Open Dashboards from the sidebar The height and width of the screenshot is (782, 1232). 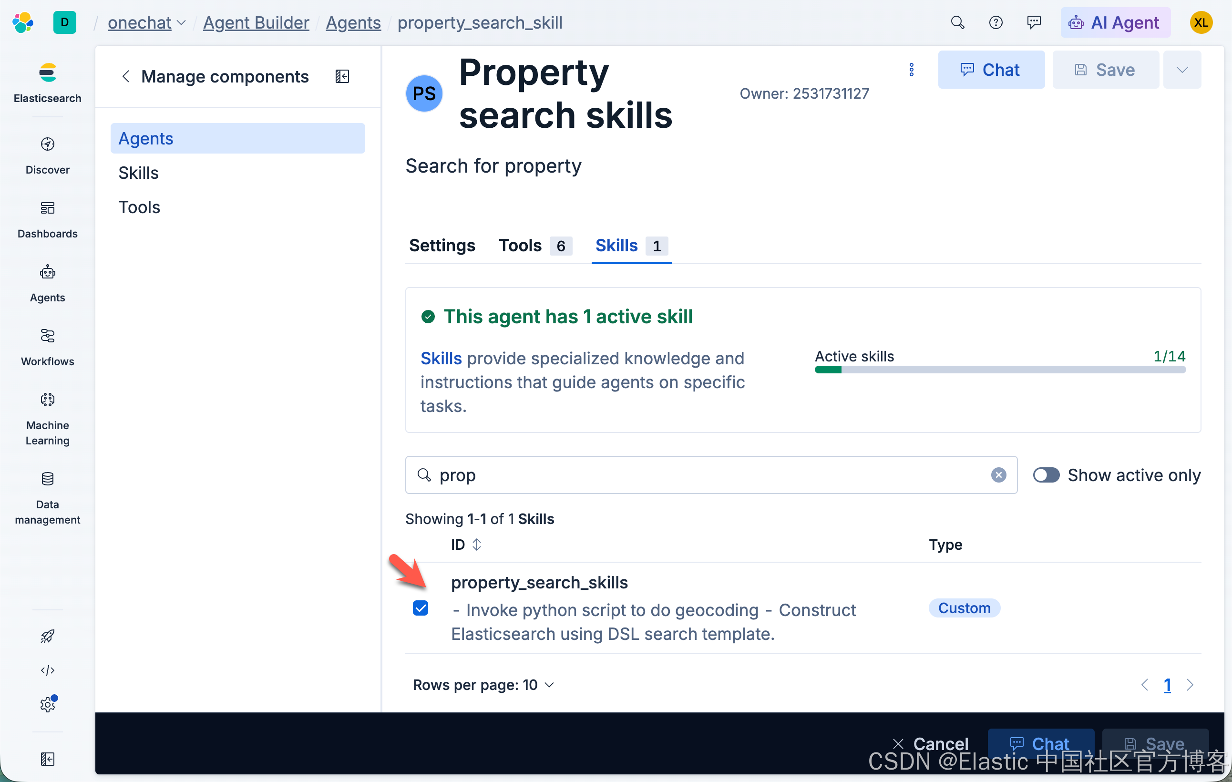tap(48, 208)
